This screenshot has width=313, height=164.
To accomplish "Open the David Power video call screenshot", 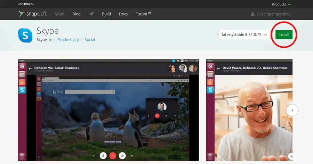I will pyautogui.click(x=249, y=110).
